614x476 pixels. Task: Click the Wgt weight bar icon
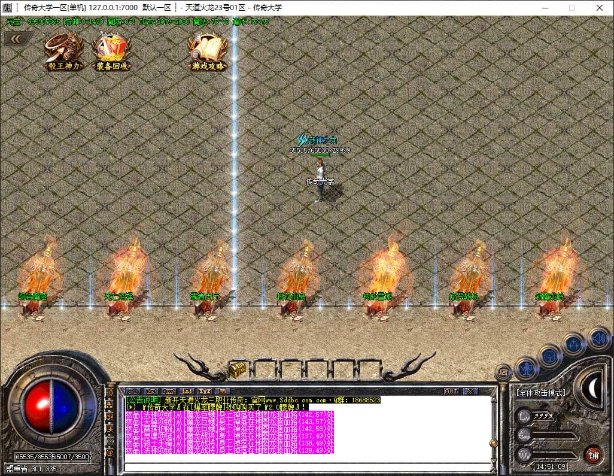point(524,454)
